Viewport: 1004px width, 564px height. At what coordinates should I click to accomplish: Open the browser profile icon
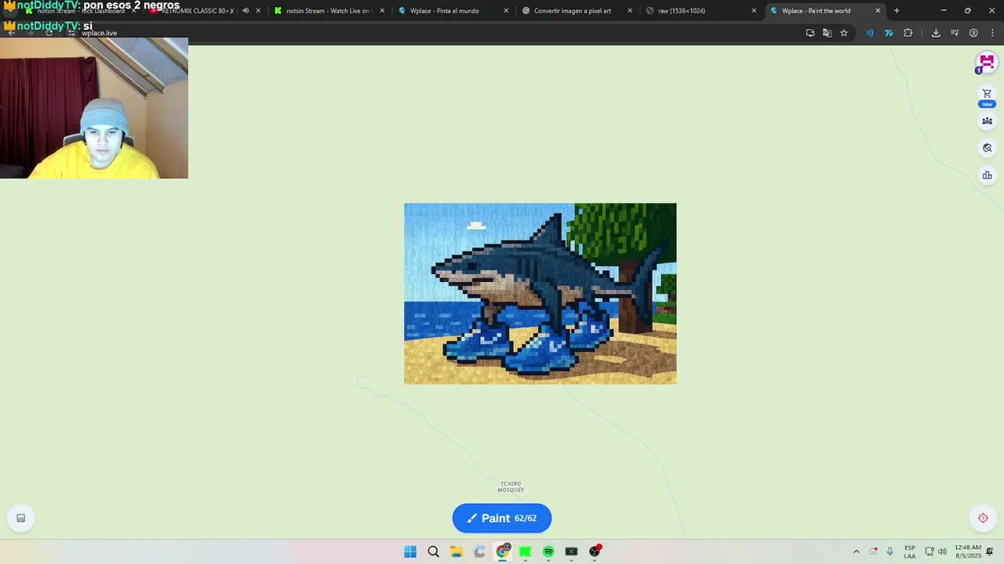tap(973, 33)
